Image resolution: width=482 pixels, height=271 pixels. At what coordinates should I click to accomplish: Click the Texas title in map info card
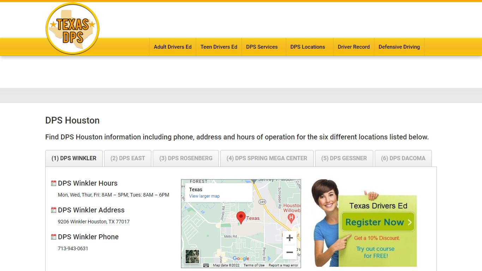(x=196, y=189)
